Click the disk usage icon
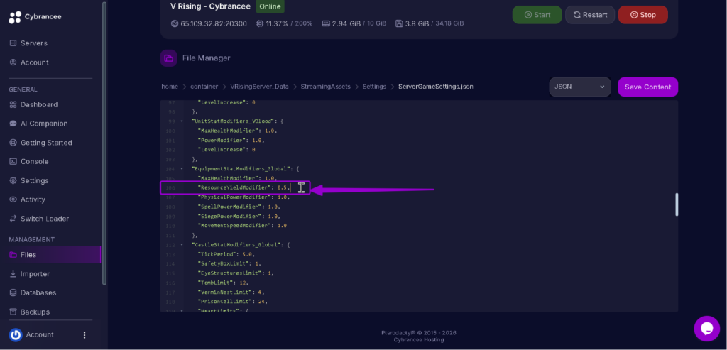Screen dimensions: 727x350 tap(399, 23)
